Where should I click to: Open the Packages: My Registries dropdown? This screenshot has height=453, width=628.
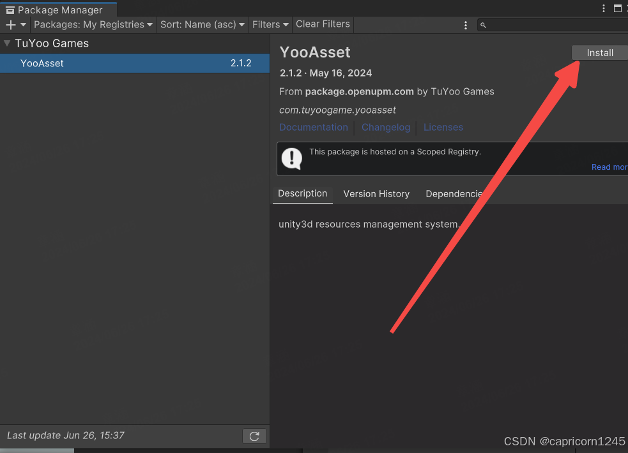[x=93, y=25]
